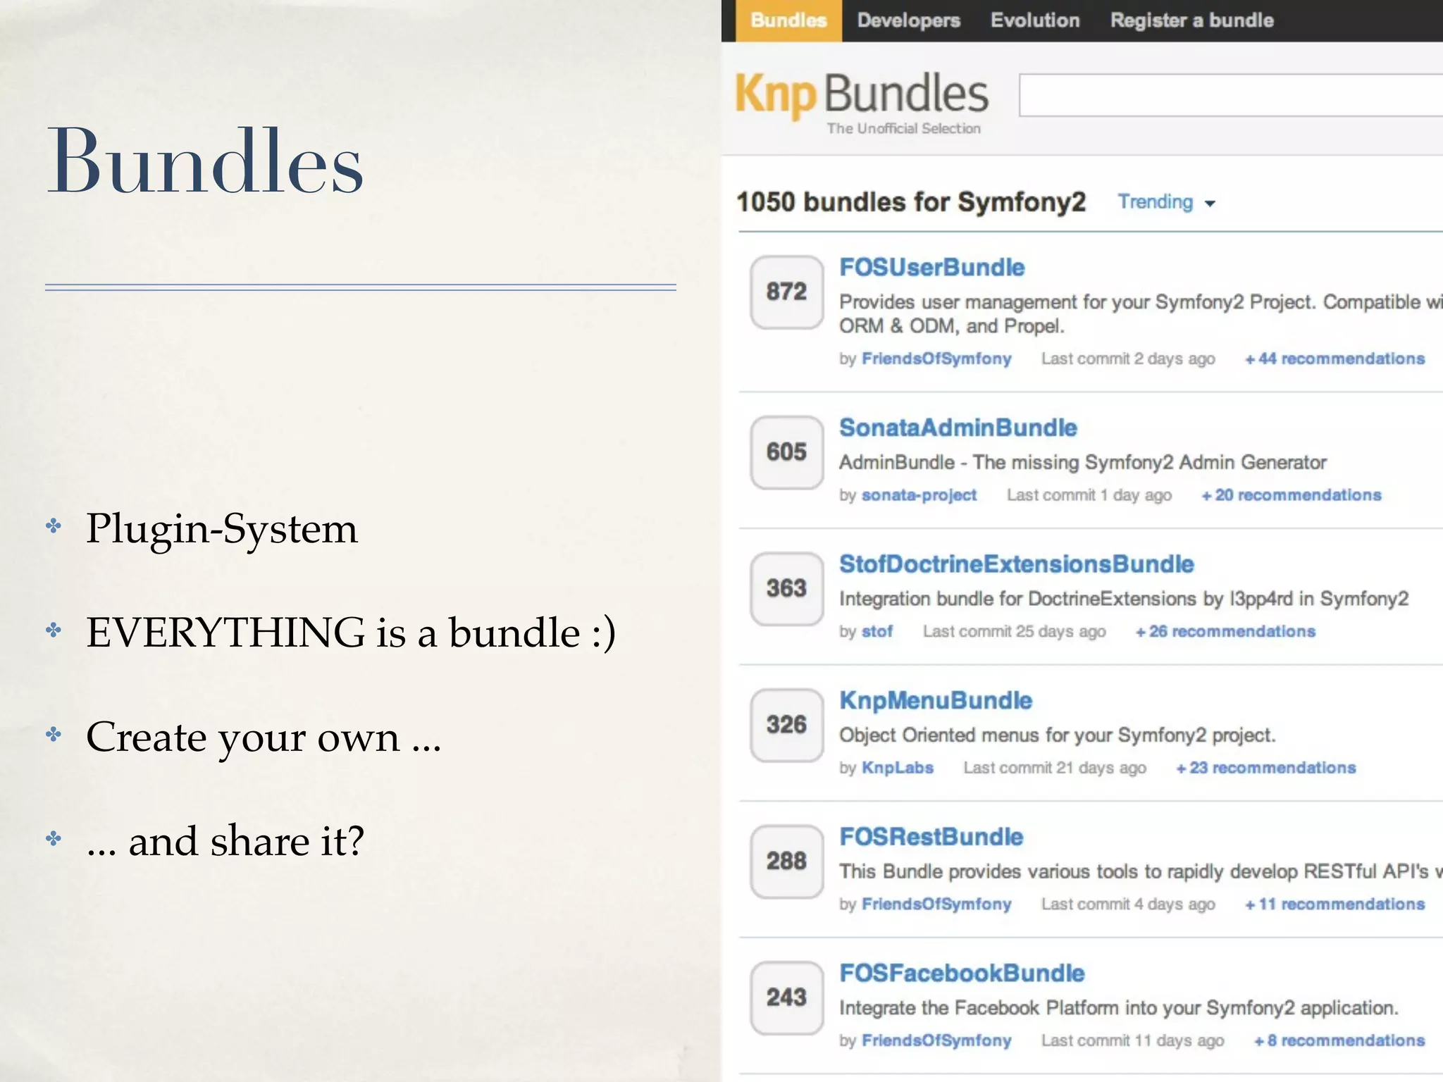
Task: Open FriendsOfSymfony author under FOSUserBundle
Action: tap(936, 359)
